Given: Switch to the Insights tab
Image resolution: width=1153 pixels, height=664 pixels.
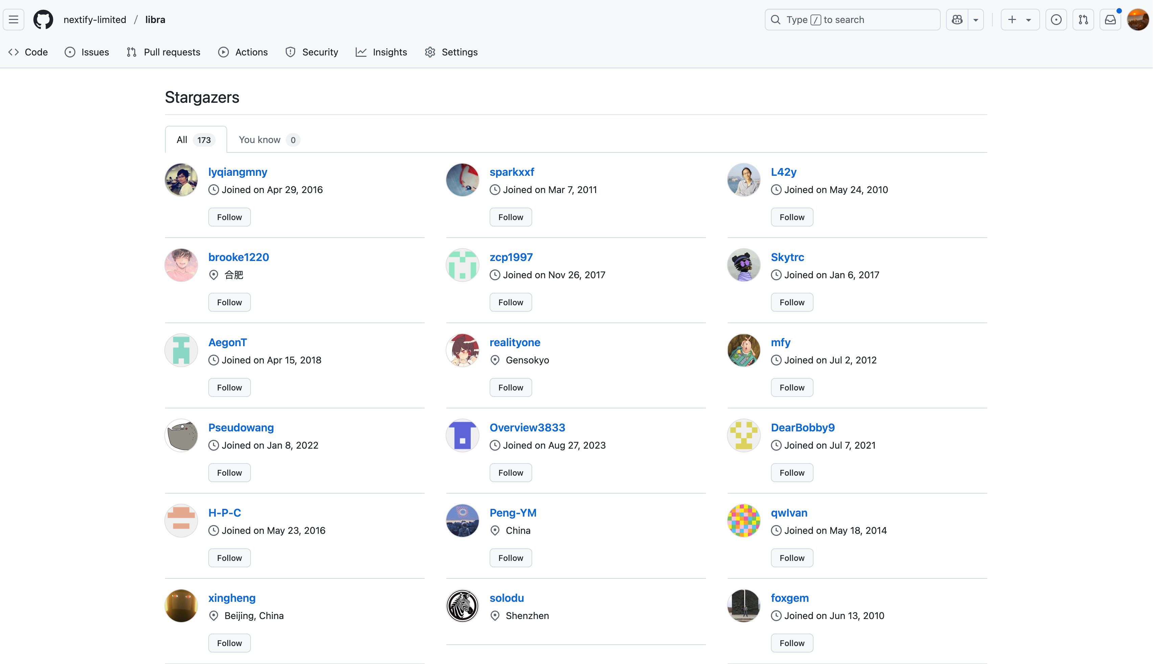Looking at the screenshot, I should click(x=381, y=52).
